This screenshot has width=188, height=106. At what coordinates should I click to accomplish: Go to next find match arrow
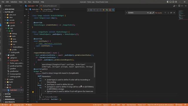168,13
